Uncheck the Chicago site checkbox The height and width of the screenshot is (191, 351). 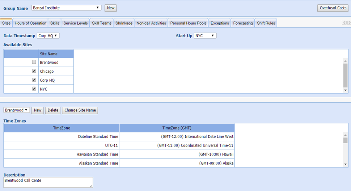[34, 71]
